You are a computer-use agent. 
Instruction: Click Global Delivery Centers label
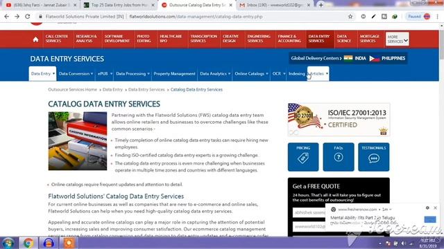click(316, 58)
